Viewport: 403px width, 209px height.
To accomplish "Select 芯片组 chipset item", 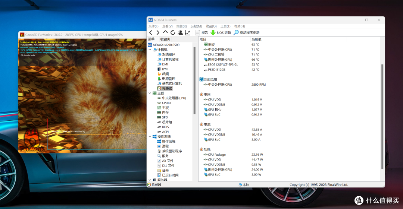I will pyautogui.click(x=165, y=122).
